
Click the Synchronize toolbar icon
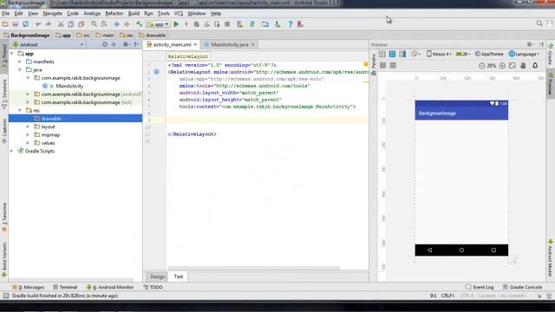coord(25,24)
